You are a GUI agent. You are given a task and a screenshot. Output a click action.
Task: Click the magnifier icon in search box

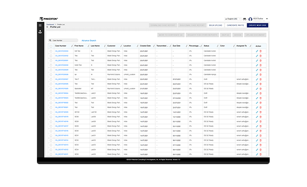coord(50,41)
